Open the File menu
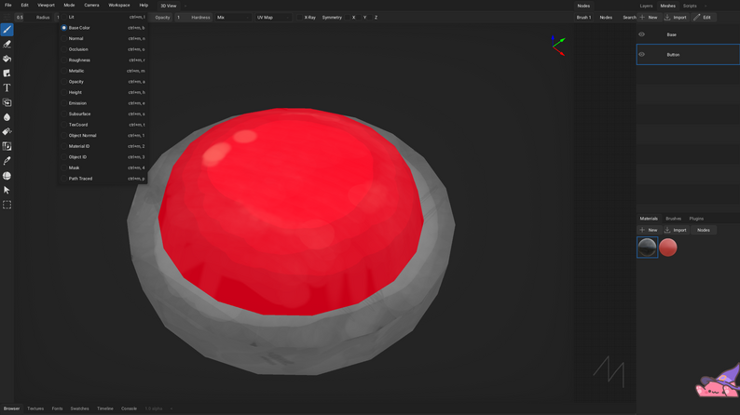The height and width of the screenshot is (415, 740). [8, 6]
